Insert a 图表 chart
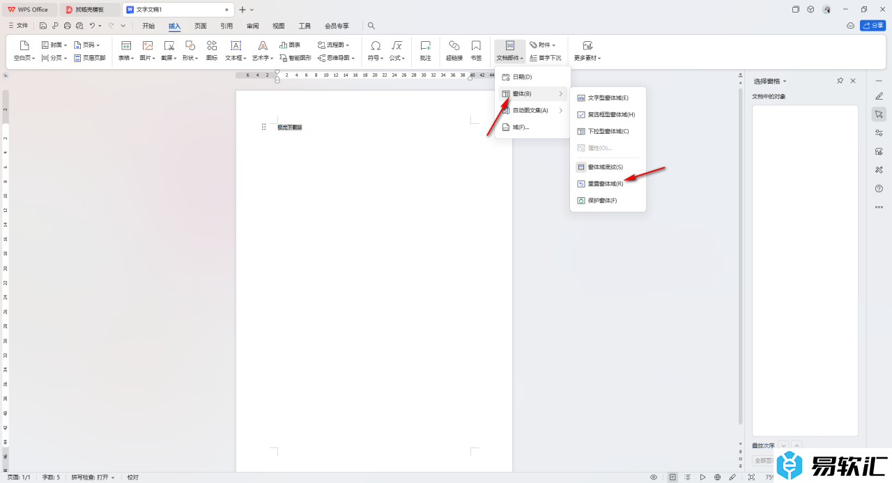The height and width of the screenshot is (483, 892). [x=290, y=45]
